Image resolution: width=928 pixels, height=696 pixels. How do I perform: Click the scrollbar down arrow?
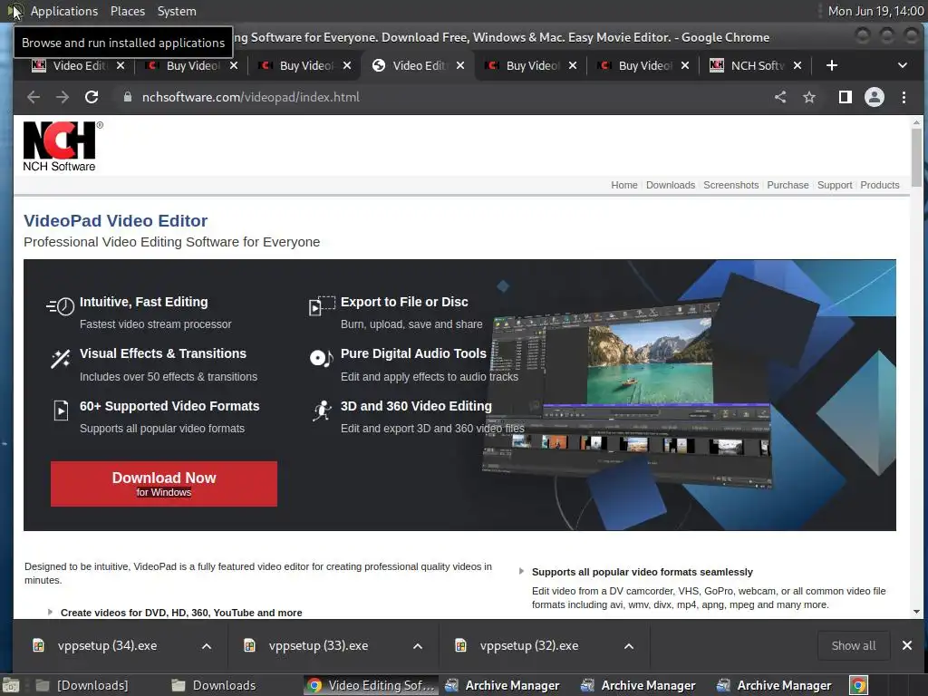916,612
